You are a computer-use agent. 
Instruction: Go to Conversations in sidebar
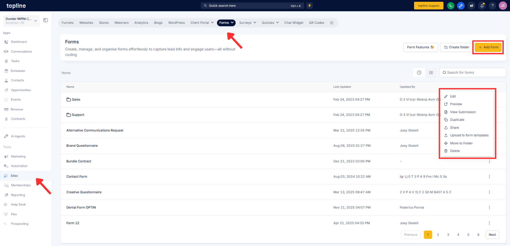[x=21, y=52]
